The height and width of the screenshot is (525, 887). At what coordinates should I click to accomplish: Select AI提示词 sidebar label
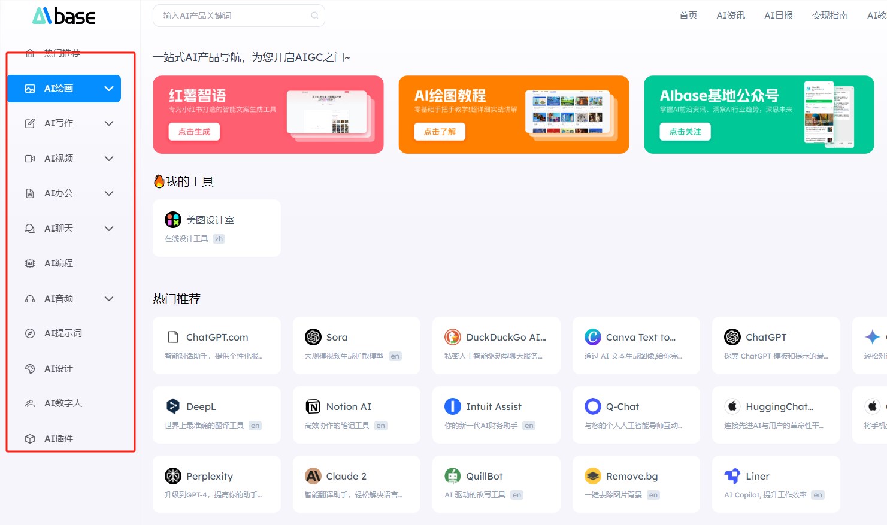point(63,333)
